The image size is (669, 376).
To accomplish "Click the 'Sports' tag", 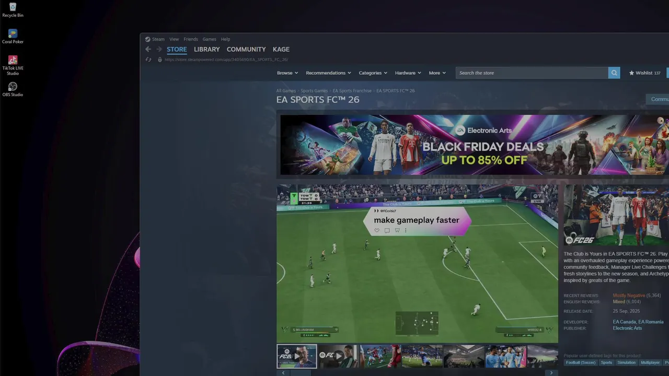I will (606, 362).
